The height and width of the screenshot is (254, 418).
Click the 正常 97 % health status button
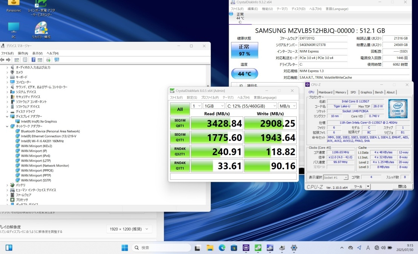pyautogui.click(x=245, y=50)
